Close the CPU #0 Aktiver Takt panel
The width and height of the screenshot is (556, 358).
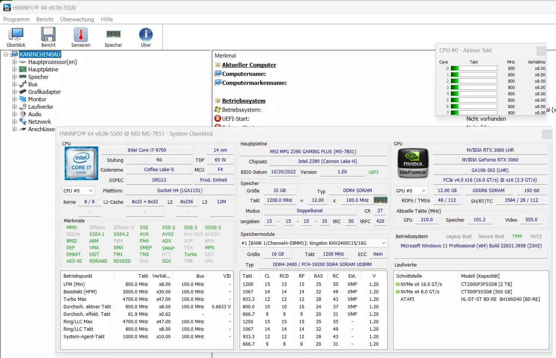pyautogui.click(x=541, y=50)
